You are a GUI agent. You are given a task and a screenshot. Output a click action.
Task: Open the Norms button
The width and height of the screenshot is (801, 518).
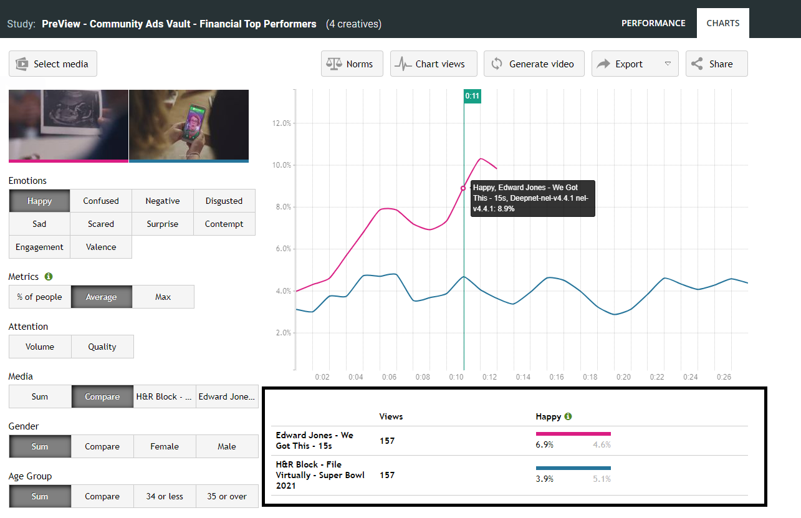[352, 64]
